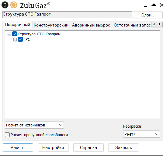Click the Расчет button
Screen dimensions: 163x156
click(x=18, y=147)
